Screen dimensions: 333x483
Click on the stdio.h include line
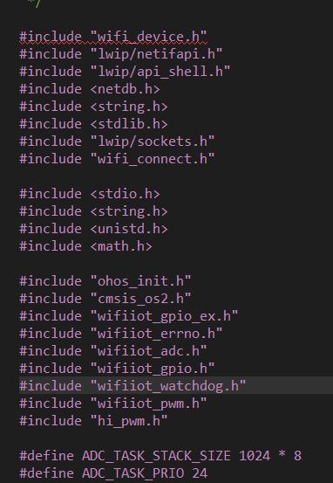click(90, 194)
